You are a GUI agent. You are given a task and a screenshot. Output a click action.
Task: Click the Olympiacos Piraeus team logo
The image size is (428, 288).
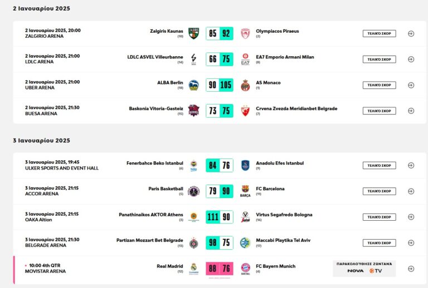(x=245, y=33)
